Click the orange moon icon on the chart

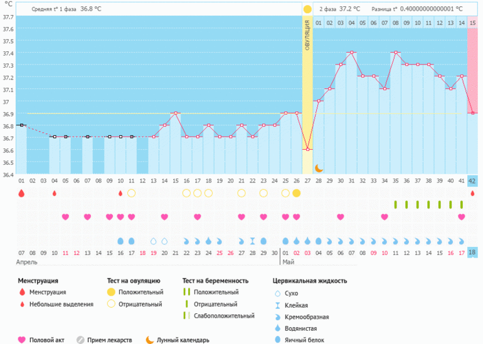point(319,168)
